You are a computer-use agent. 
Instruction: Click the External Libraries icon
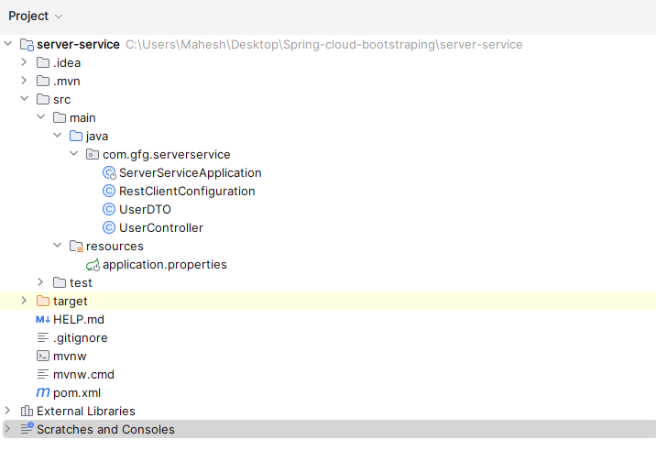pos(27,411)
